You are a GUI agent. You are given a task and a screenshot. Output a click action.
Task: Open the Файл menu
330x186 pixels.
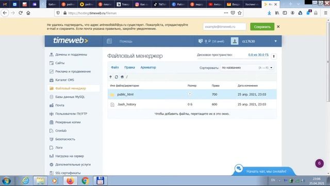(114, 68)
